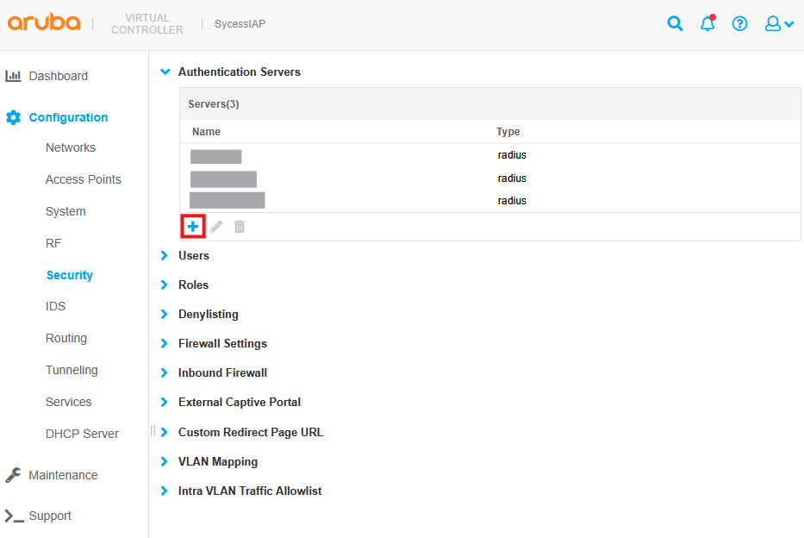Open the search magnifier icon
This screenshot has height=538, width=804.
click(x=676, y=24)
